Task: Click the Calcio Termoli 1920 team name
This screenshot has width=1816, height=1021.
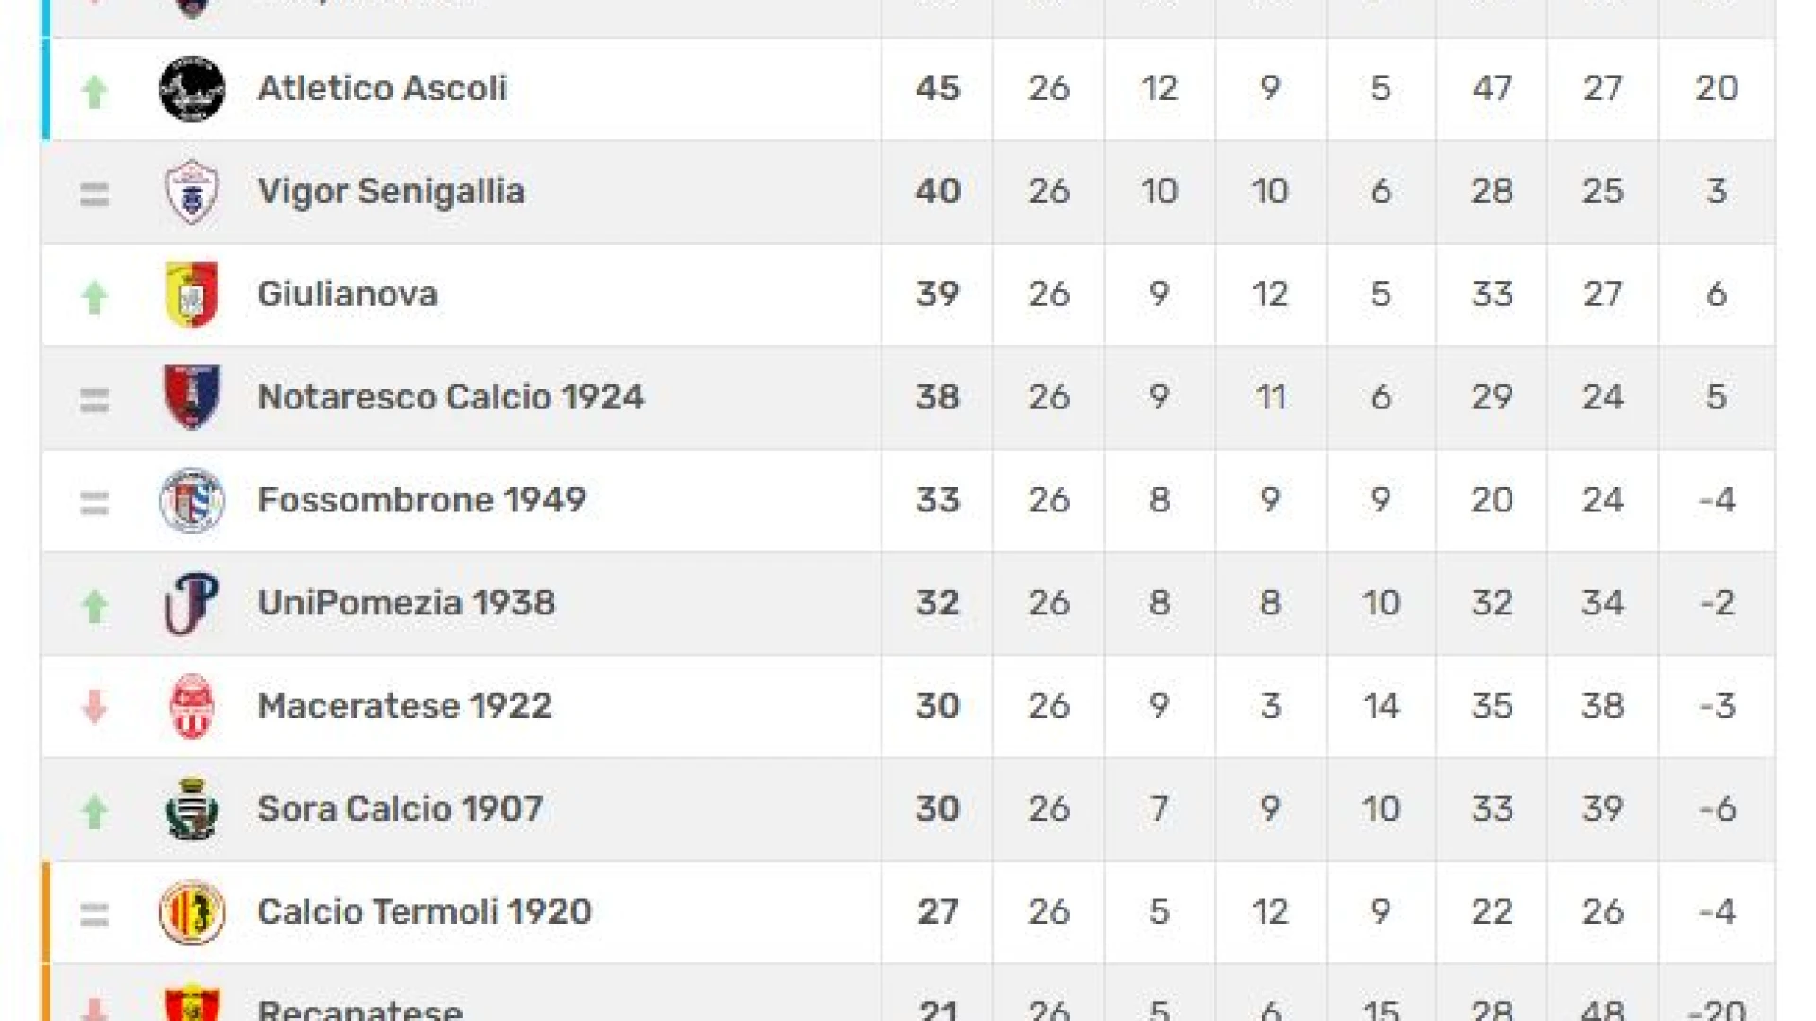Action: (425, 912)
